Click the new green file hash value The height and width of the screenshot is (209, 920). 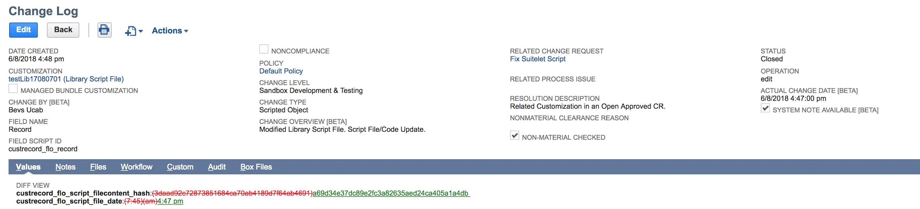click(391, 193)
